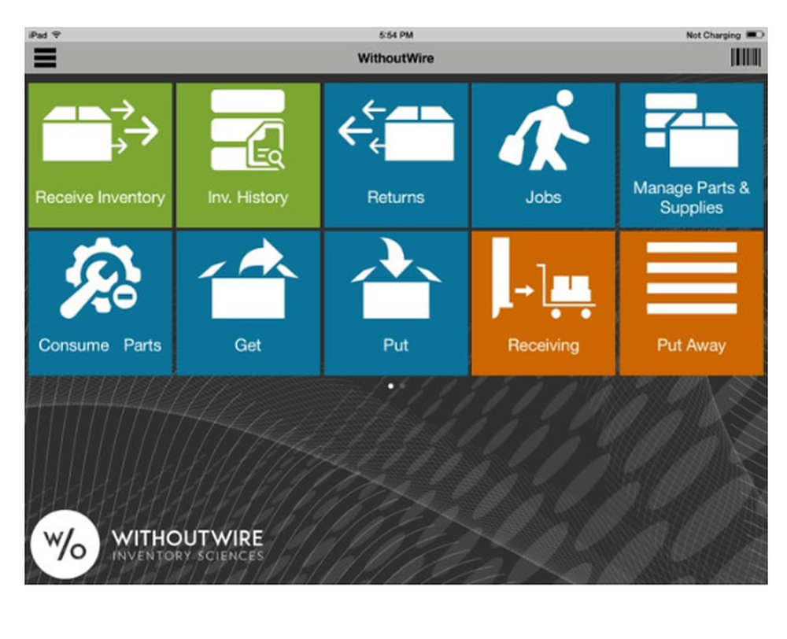Open the Jobs tile

point(544,155)
